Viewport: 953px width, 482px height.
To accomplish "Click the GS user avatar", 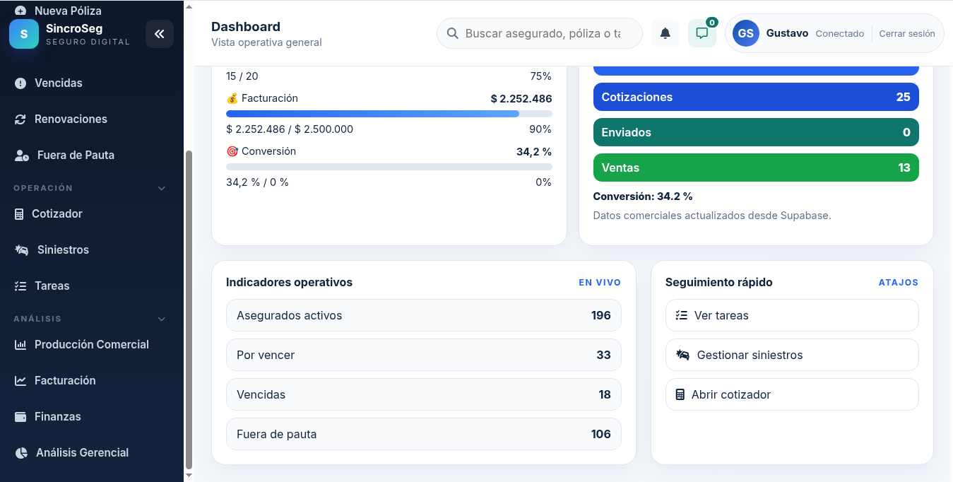I will pyautogui.click(x=746, y=33).
